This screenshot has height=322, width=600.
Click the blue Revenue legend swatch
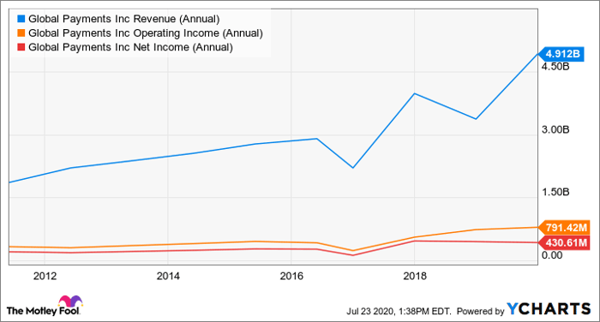(x=21, y=19)
